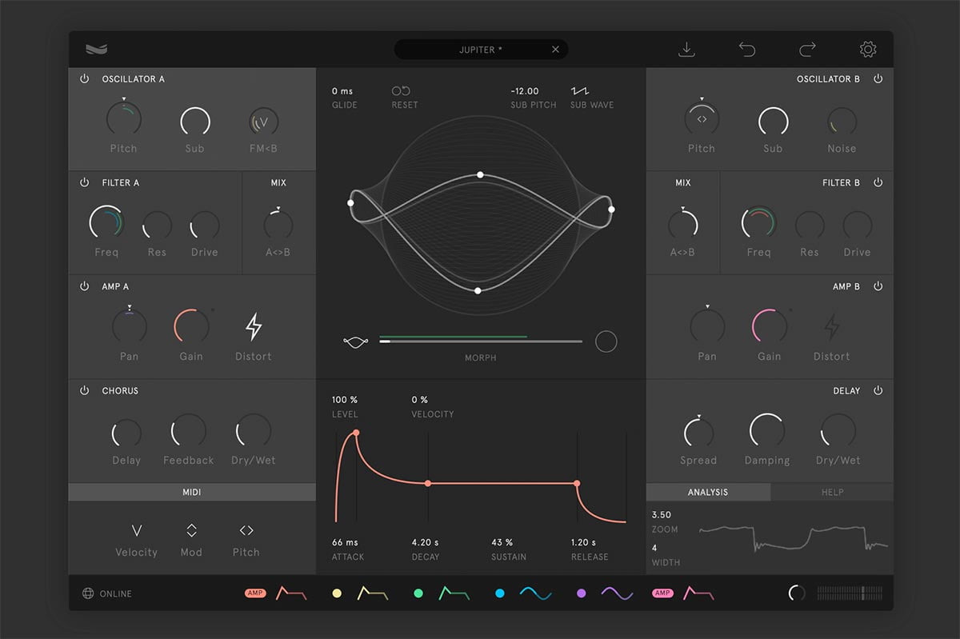Viewport: 960px width, 639px height.
Task: Click the save preset download icon
Action: click(686, 50)
